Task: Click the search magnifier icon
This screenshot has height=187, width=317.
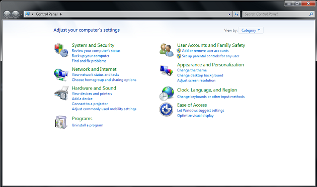Action: 311,14
